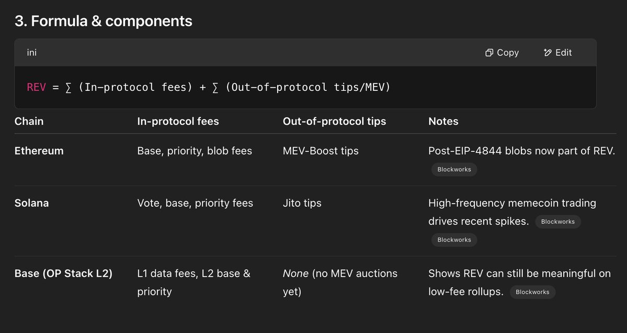The width and height of the screenshot is (627, 333).
Task: Click the "Notes" column header
Action: (443, 122)
